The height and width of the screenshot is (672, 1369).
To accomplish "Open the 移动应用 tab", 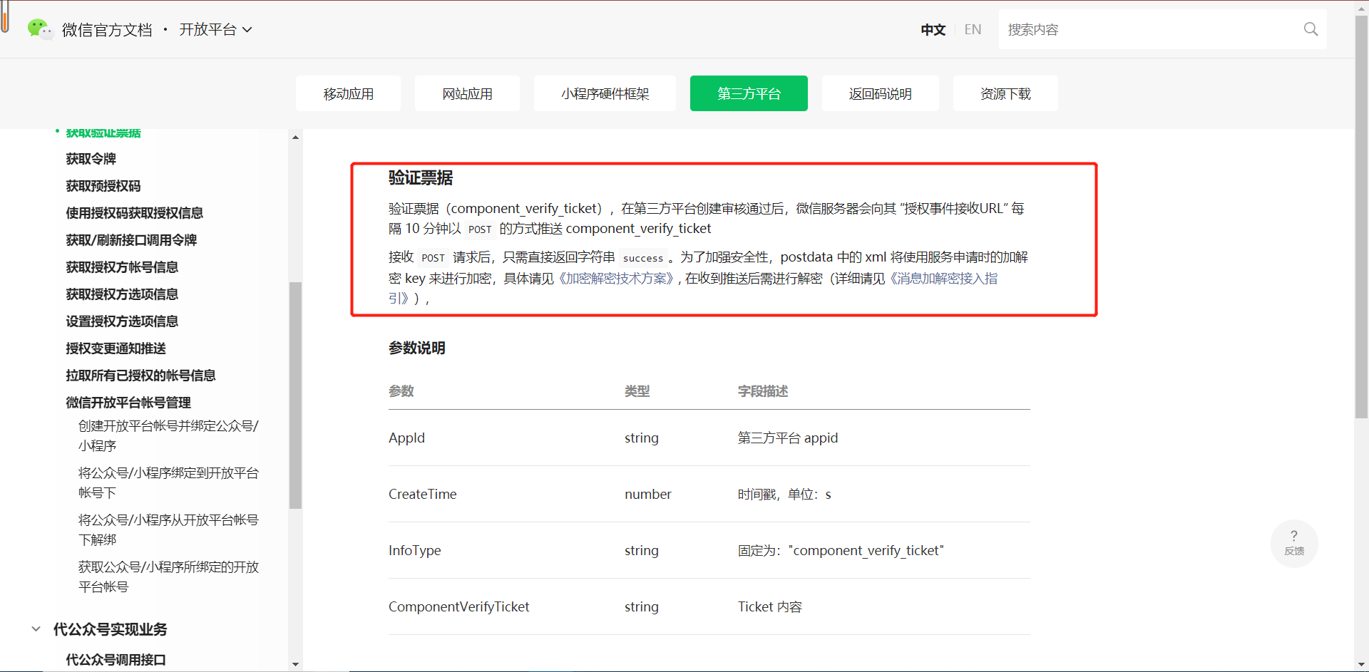I will [348, 93].
